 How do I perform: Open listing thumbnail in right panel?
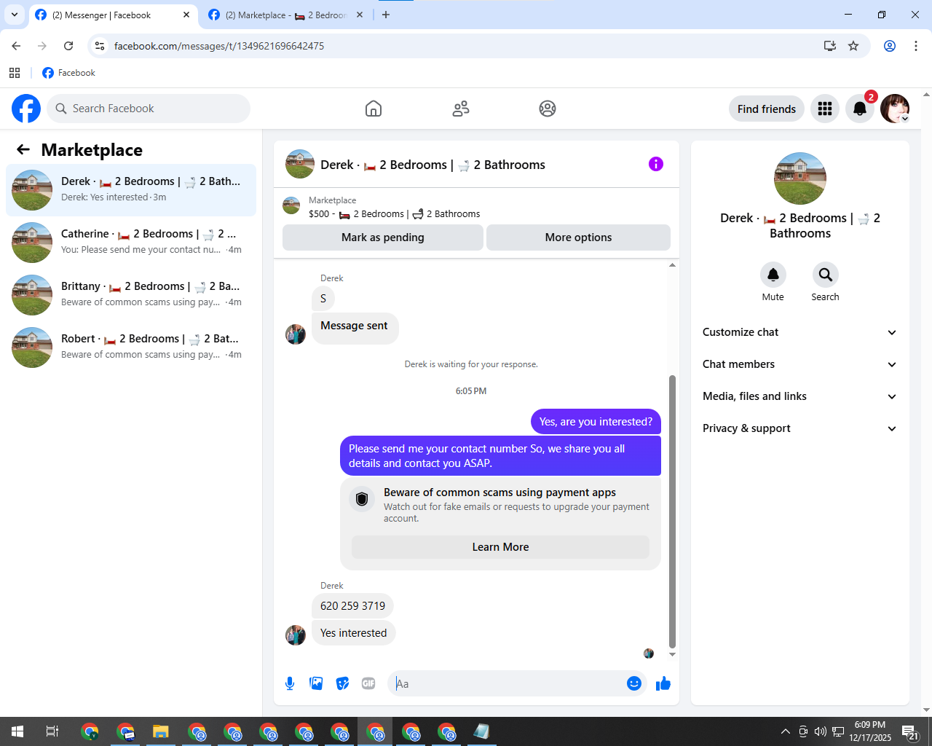[800, 178]
